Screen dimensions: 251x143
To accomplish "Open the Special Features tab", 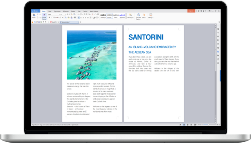I will coord(94,11).
